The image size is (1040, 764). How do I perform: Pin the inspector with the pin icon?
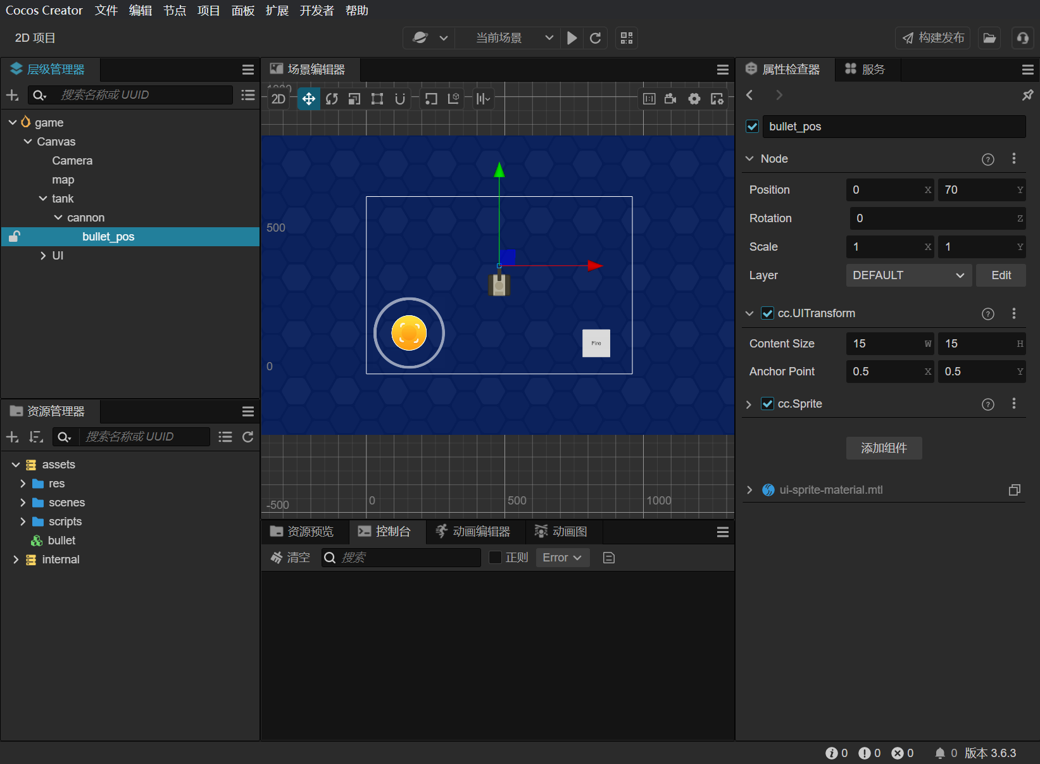point(1027,95)
